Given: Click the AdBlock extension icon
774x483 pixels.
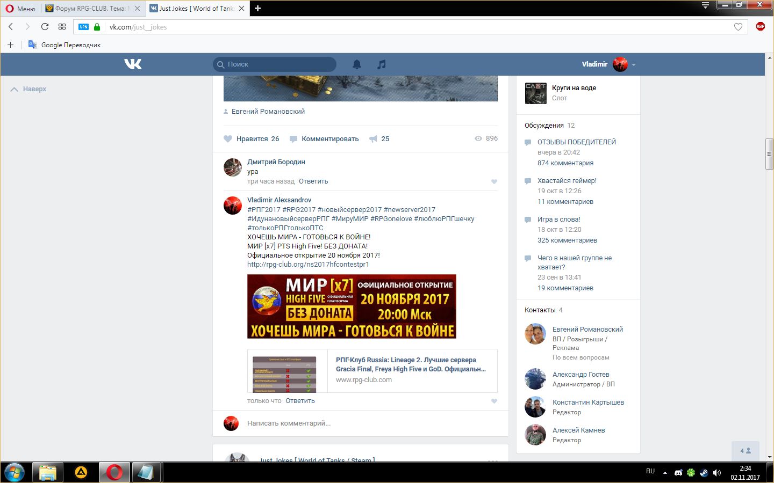Looking at the screenshot, I should 760,26.
